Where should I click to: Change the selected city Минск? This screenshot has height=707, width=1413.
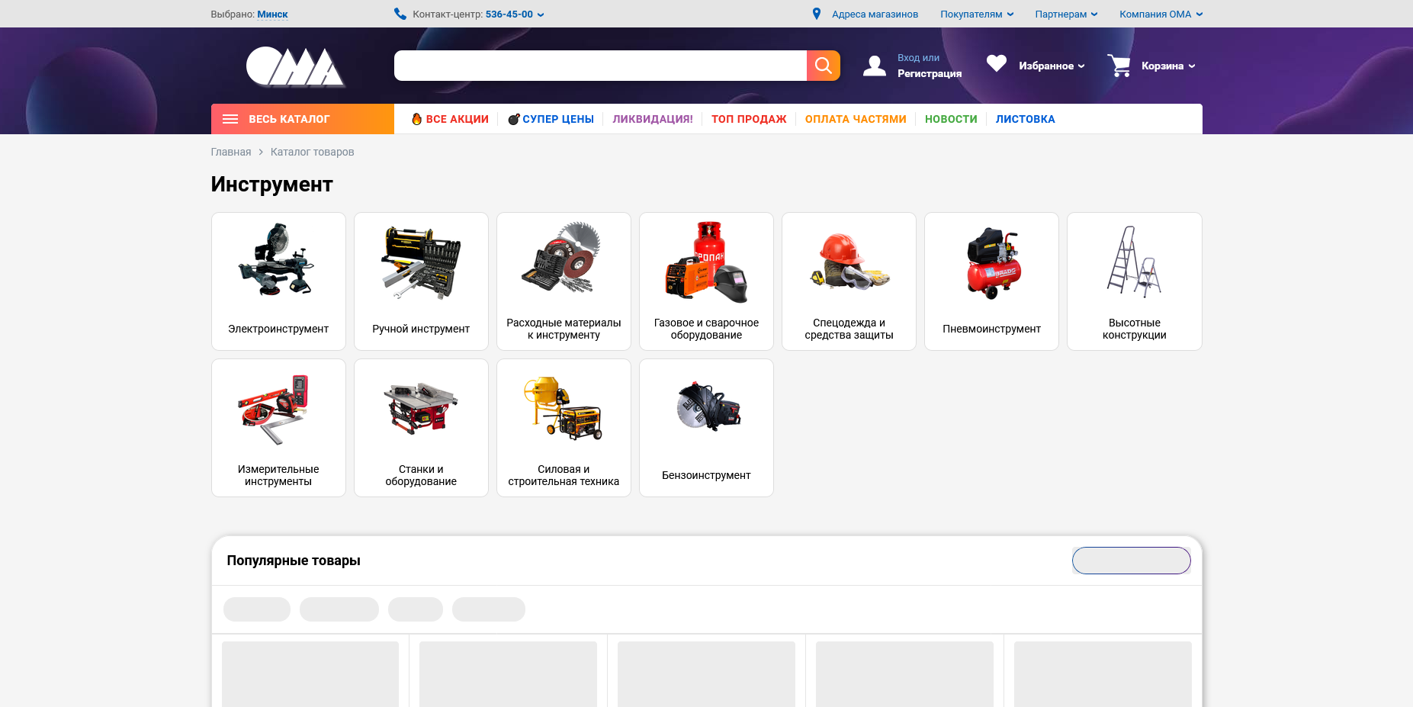(x=272, y=14)
